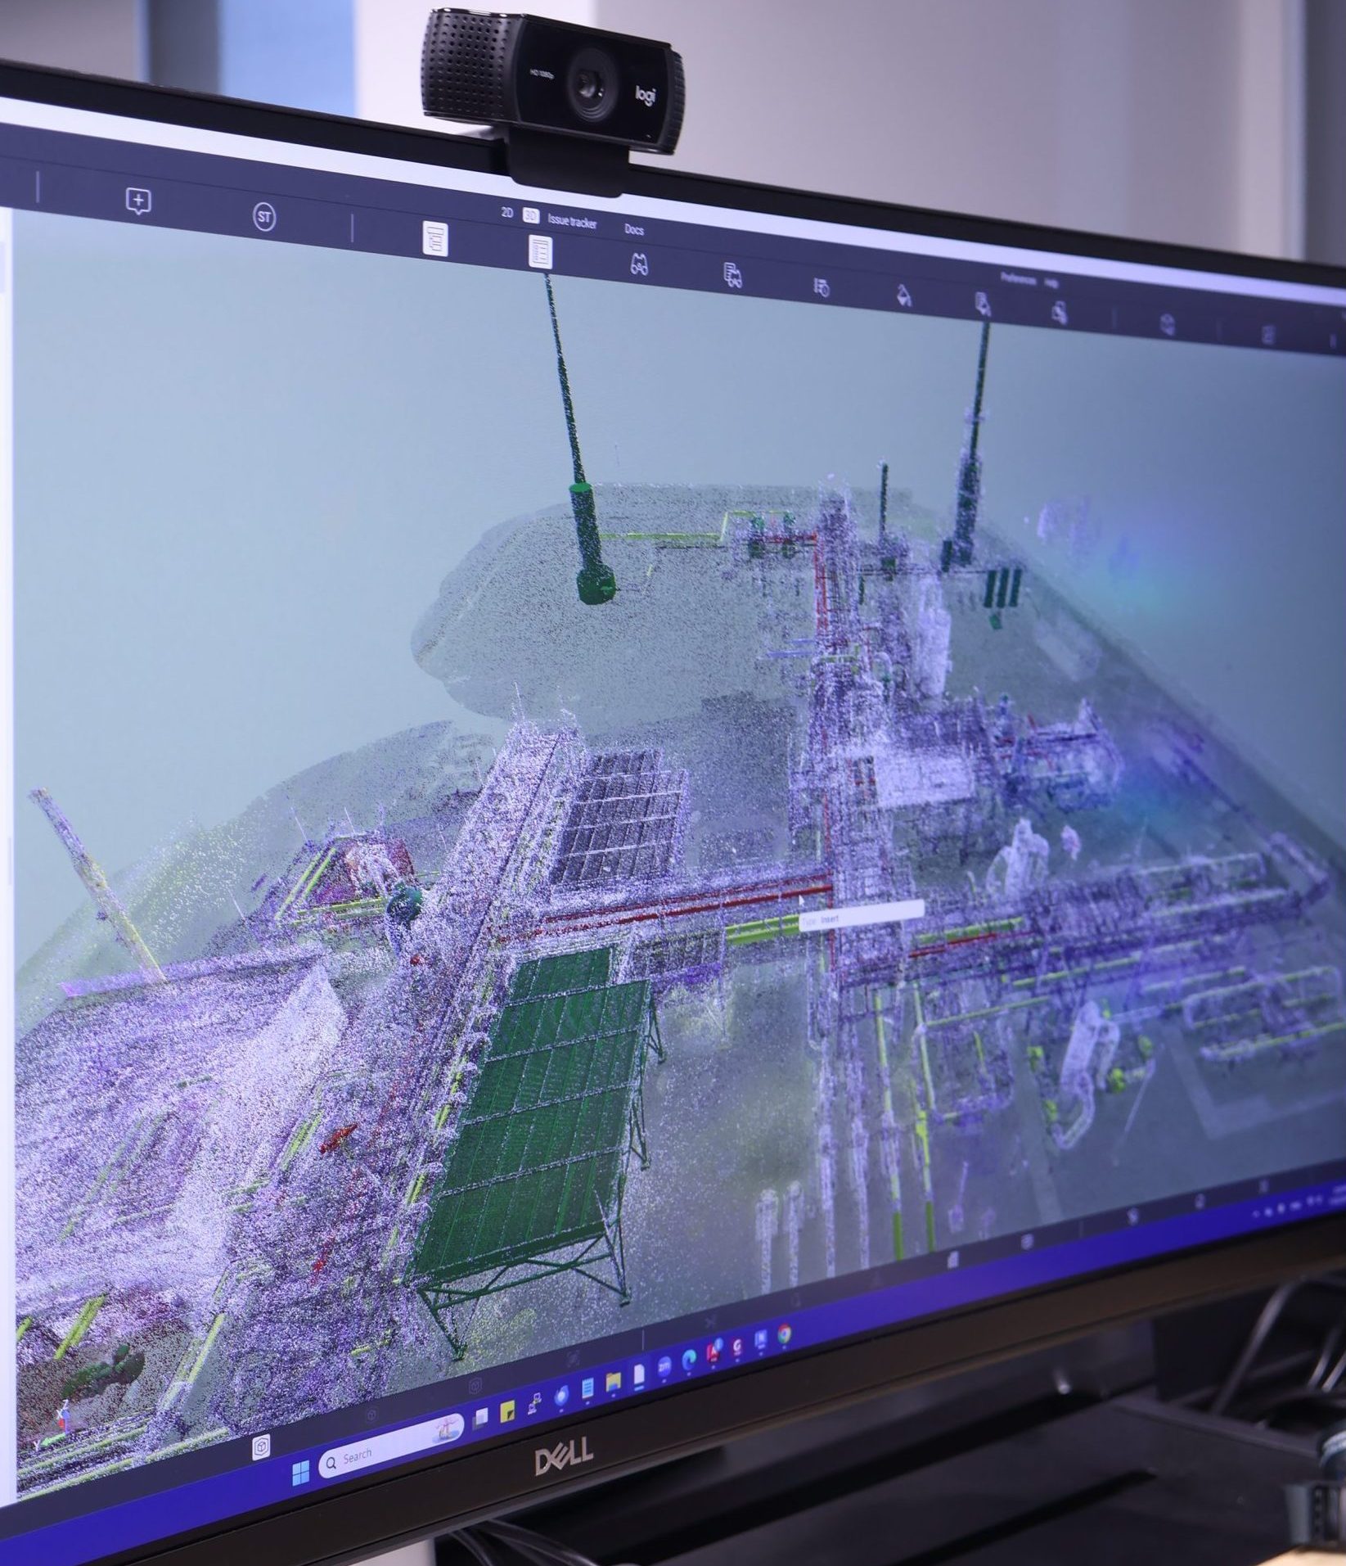This screenshot has width=1346, height=1566.
Task: Switch the viewer to 2D mode
Action: pyautogui.click(x=506, y=211)
